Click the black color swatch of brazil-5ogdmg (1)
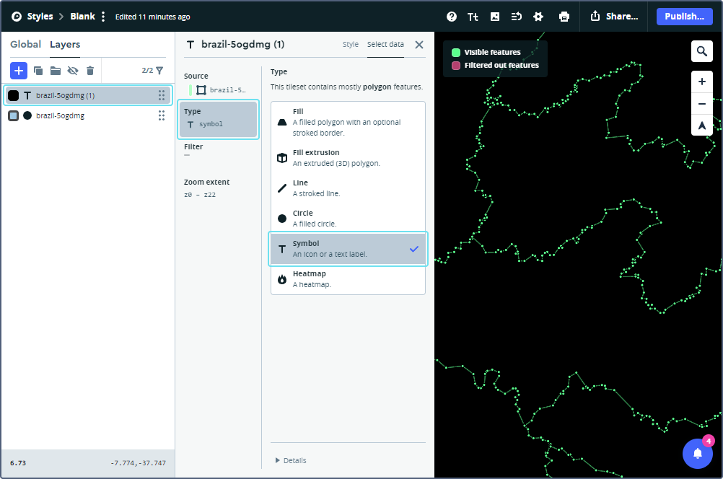The height and width of the screenshot is (479, 723). tap(14, 95)
